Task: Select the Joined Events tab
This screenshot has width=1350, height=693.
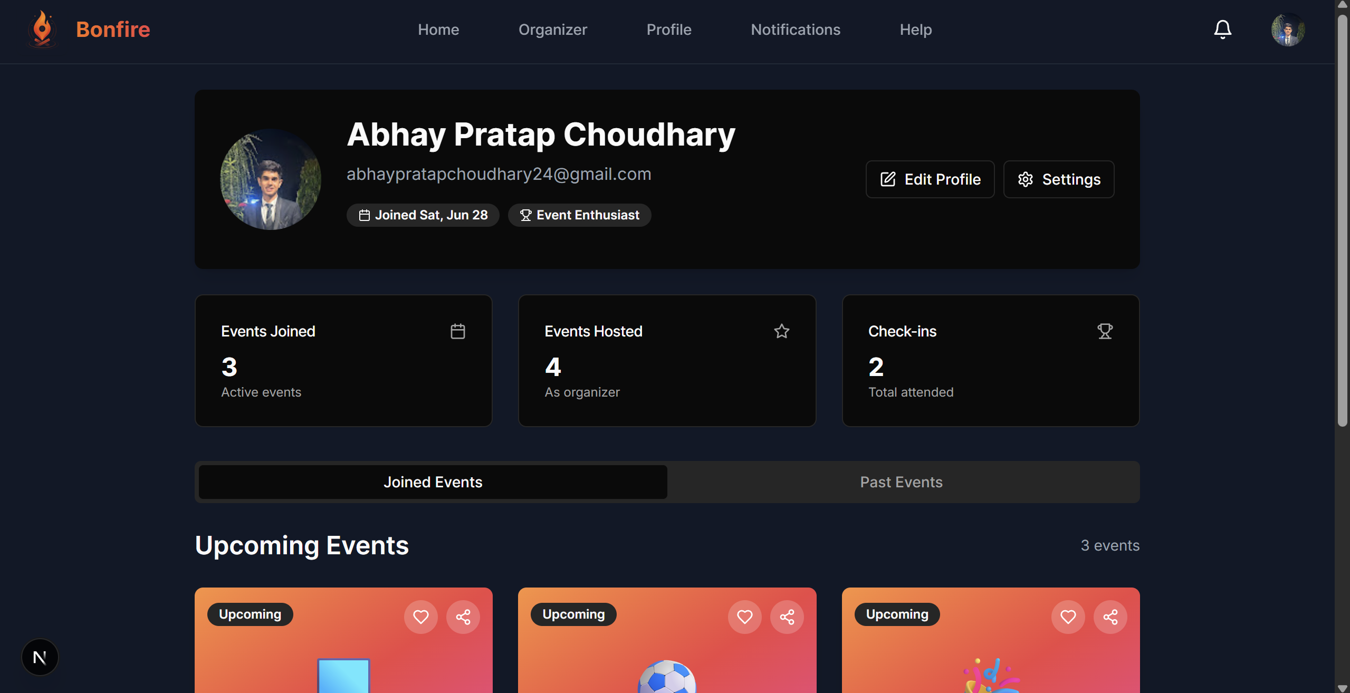Action: (x=433, y=482)
